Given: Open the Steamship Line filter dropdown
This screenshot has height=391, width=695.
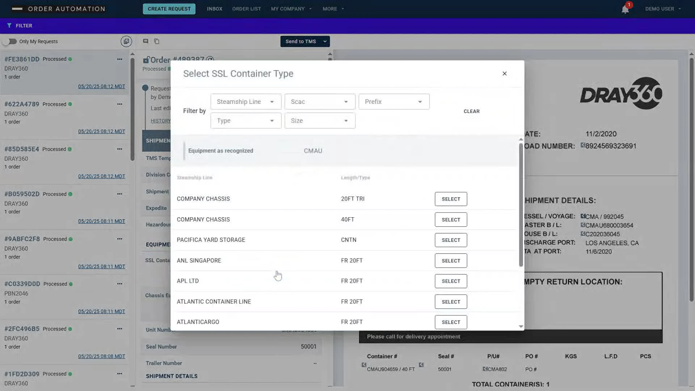Looking at the screenshot, I should [x=246, y=102].
